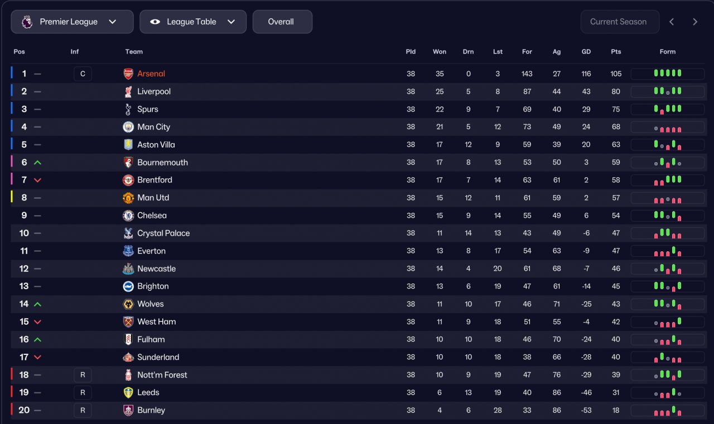Click the 'R' badge next to Nott'm Forest

coord(83,375)
